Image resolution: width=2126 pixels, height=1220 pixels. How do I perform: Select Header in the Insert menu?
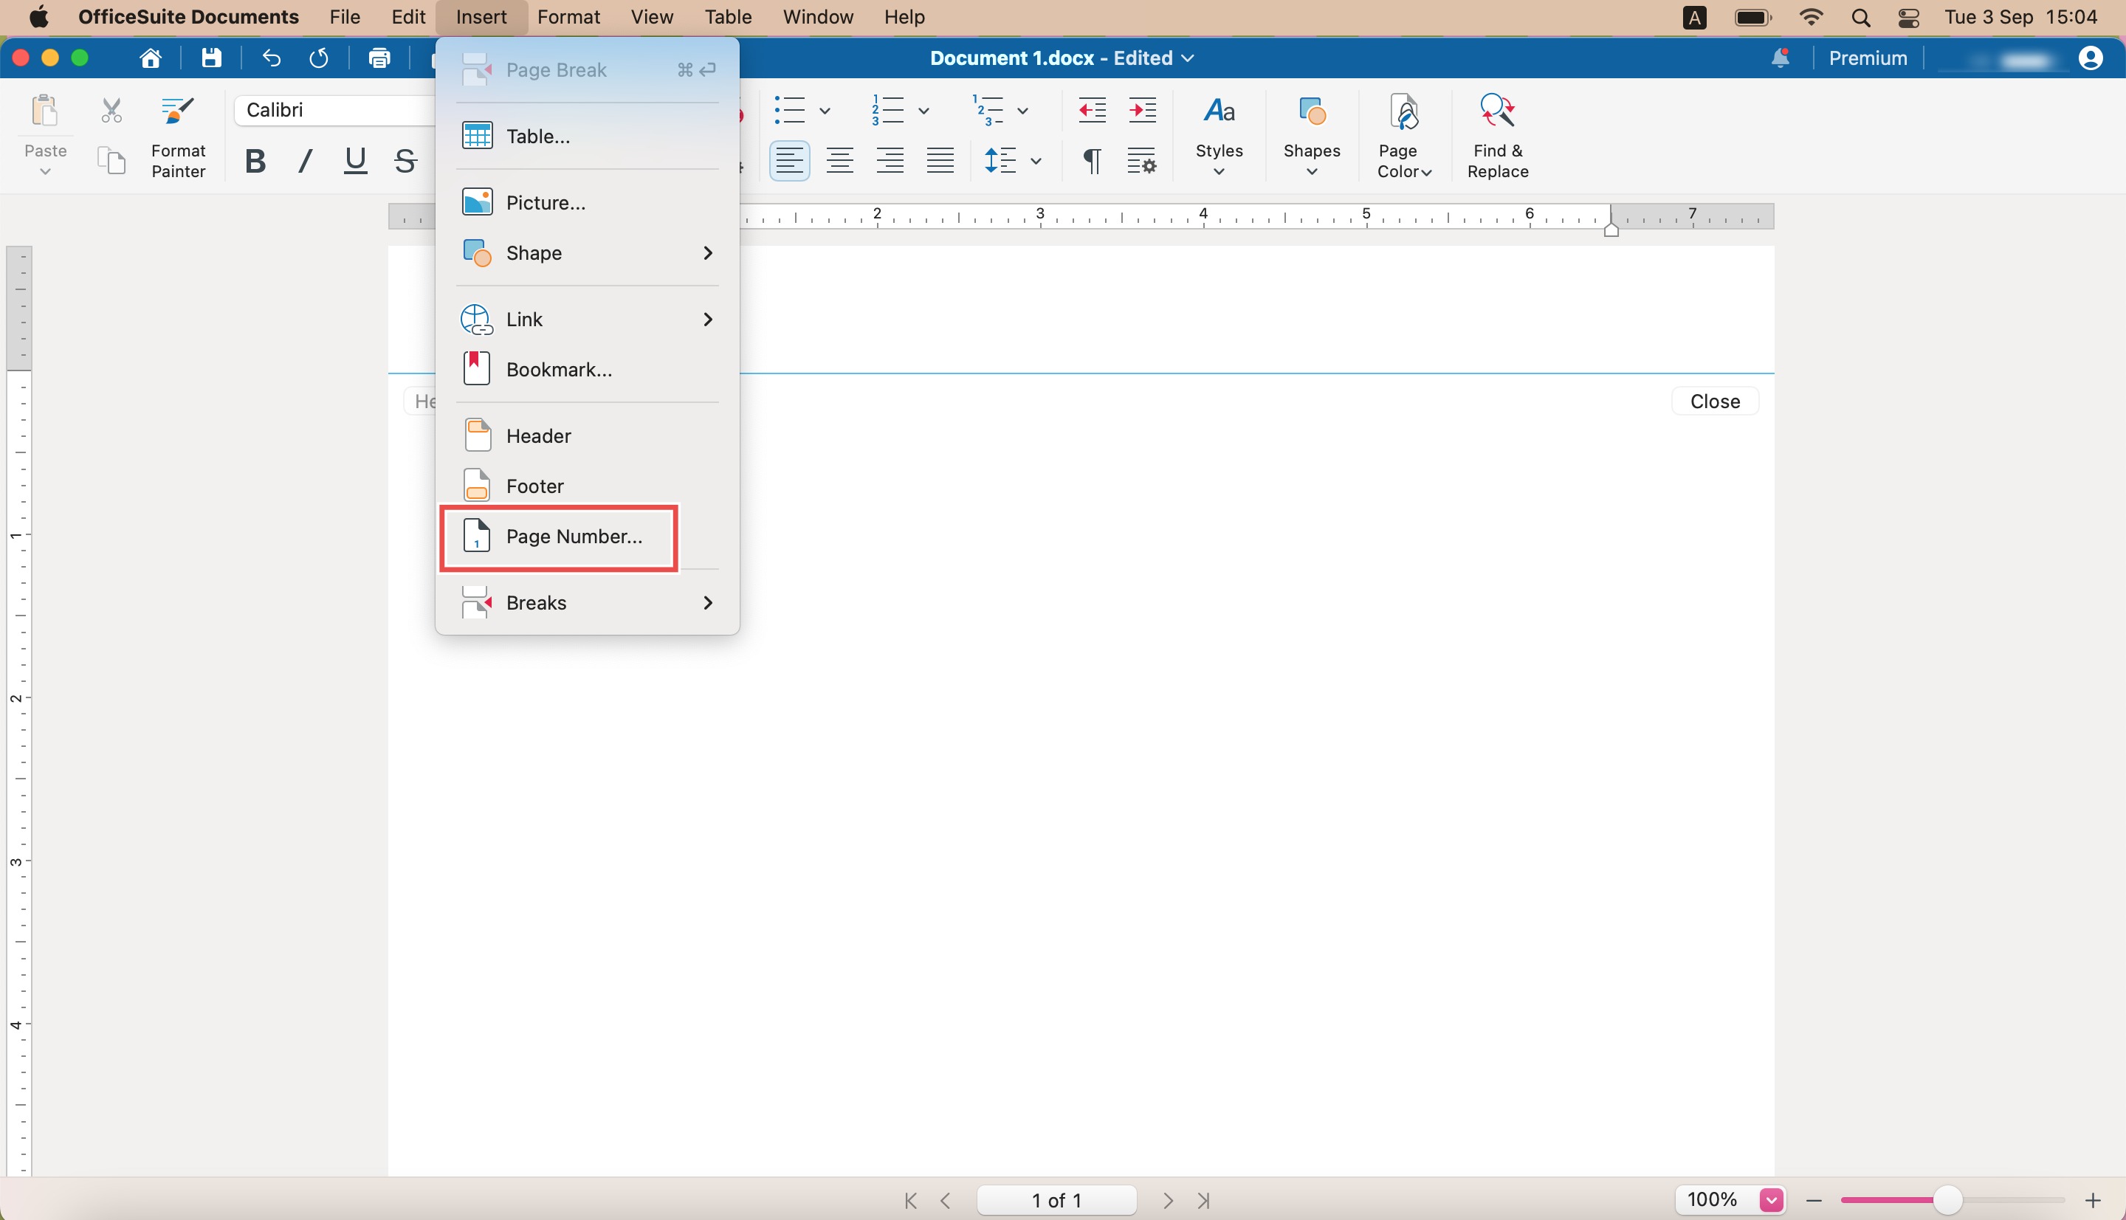(x=587, y=436)
